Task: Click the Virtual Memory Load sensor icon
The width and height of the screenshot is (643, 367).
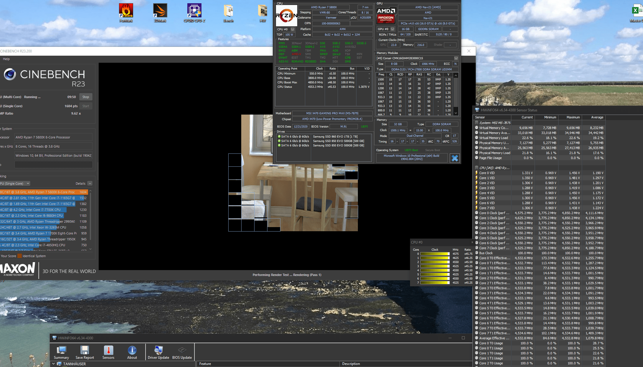Action: (x=477, y=138)
